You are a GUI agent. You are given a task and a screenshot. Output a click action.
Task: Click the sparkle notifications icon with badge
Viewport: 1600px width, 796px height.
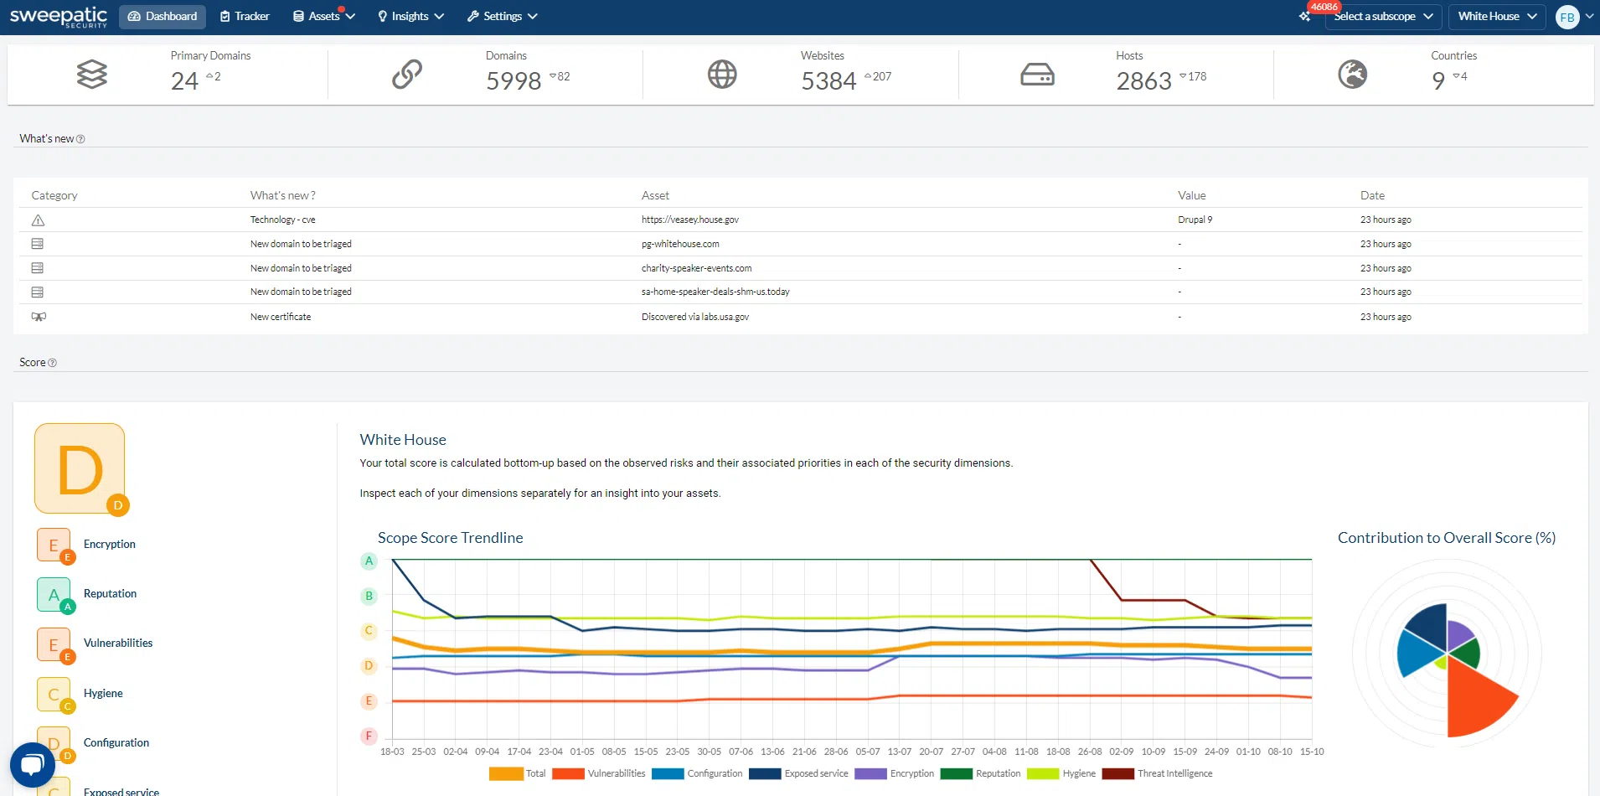[1305, 16]
